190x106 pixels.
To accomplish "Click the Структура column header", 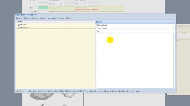I will 56,22.
